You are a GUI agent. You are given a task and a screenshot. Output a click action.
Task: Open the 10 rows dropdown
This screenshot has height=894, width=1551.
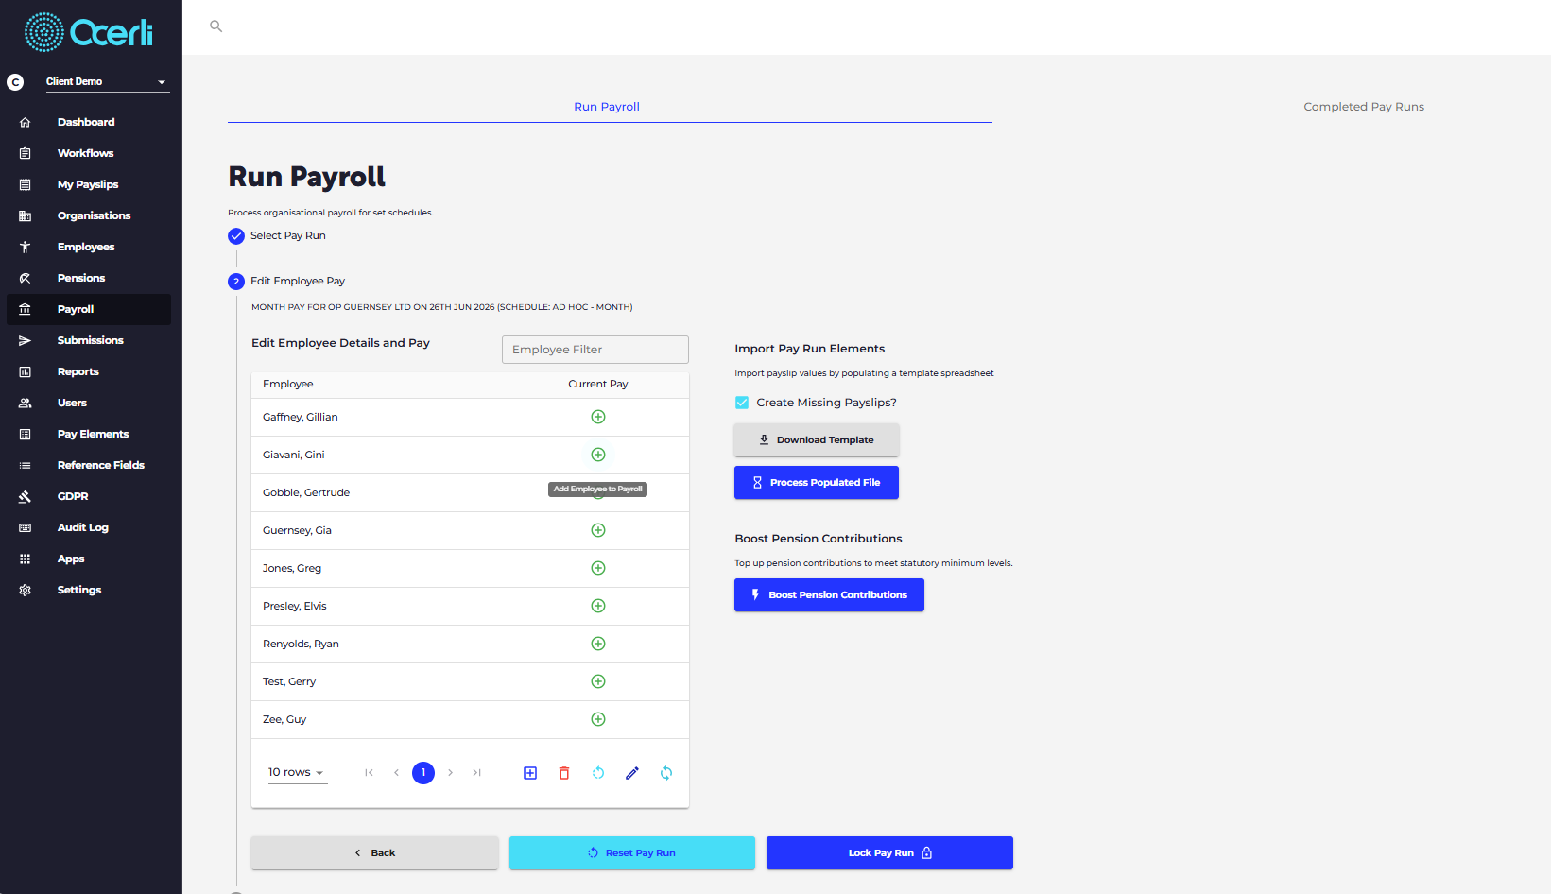(x=297, y=773)
